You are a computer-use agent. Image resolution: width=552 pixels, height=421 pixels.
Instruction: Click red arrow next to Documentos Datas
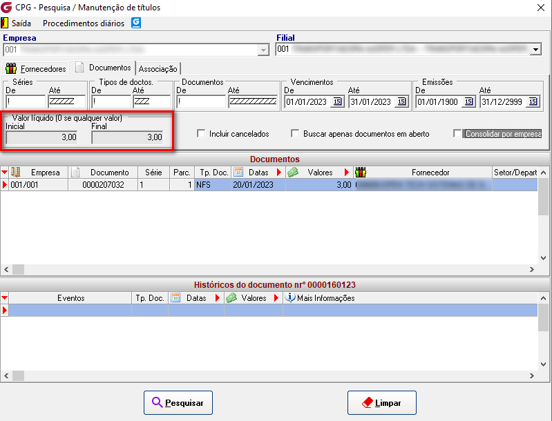[x=279, y=173]
